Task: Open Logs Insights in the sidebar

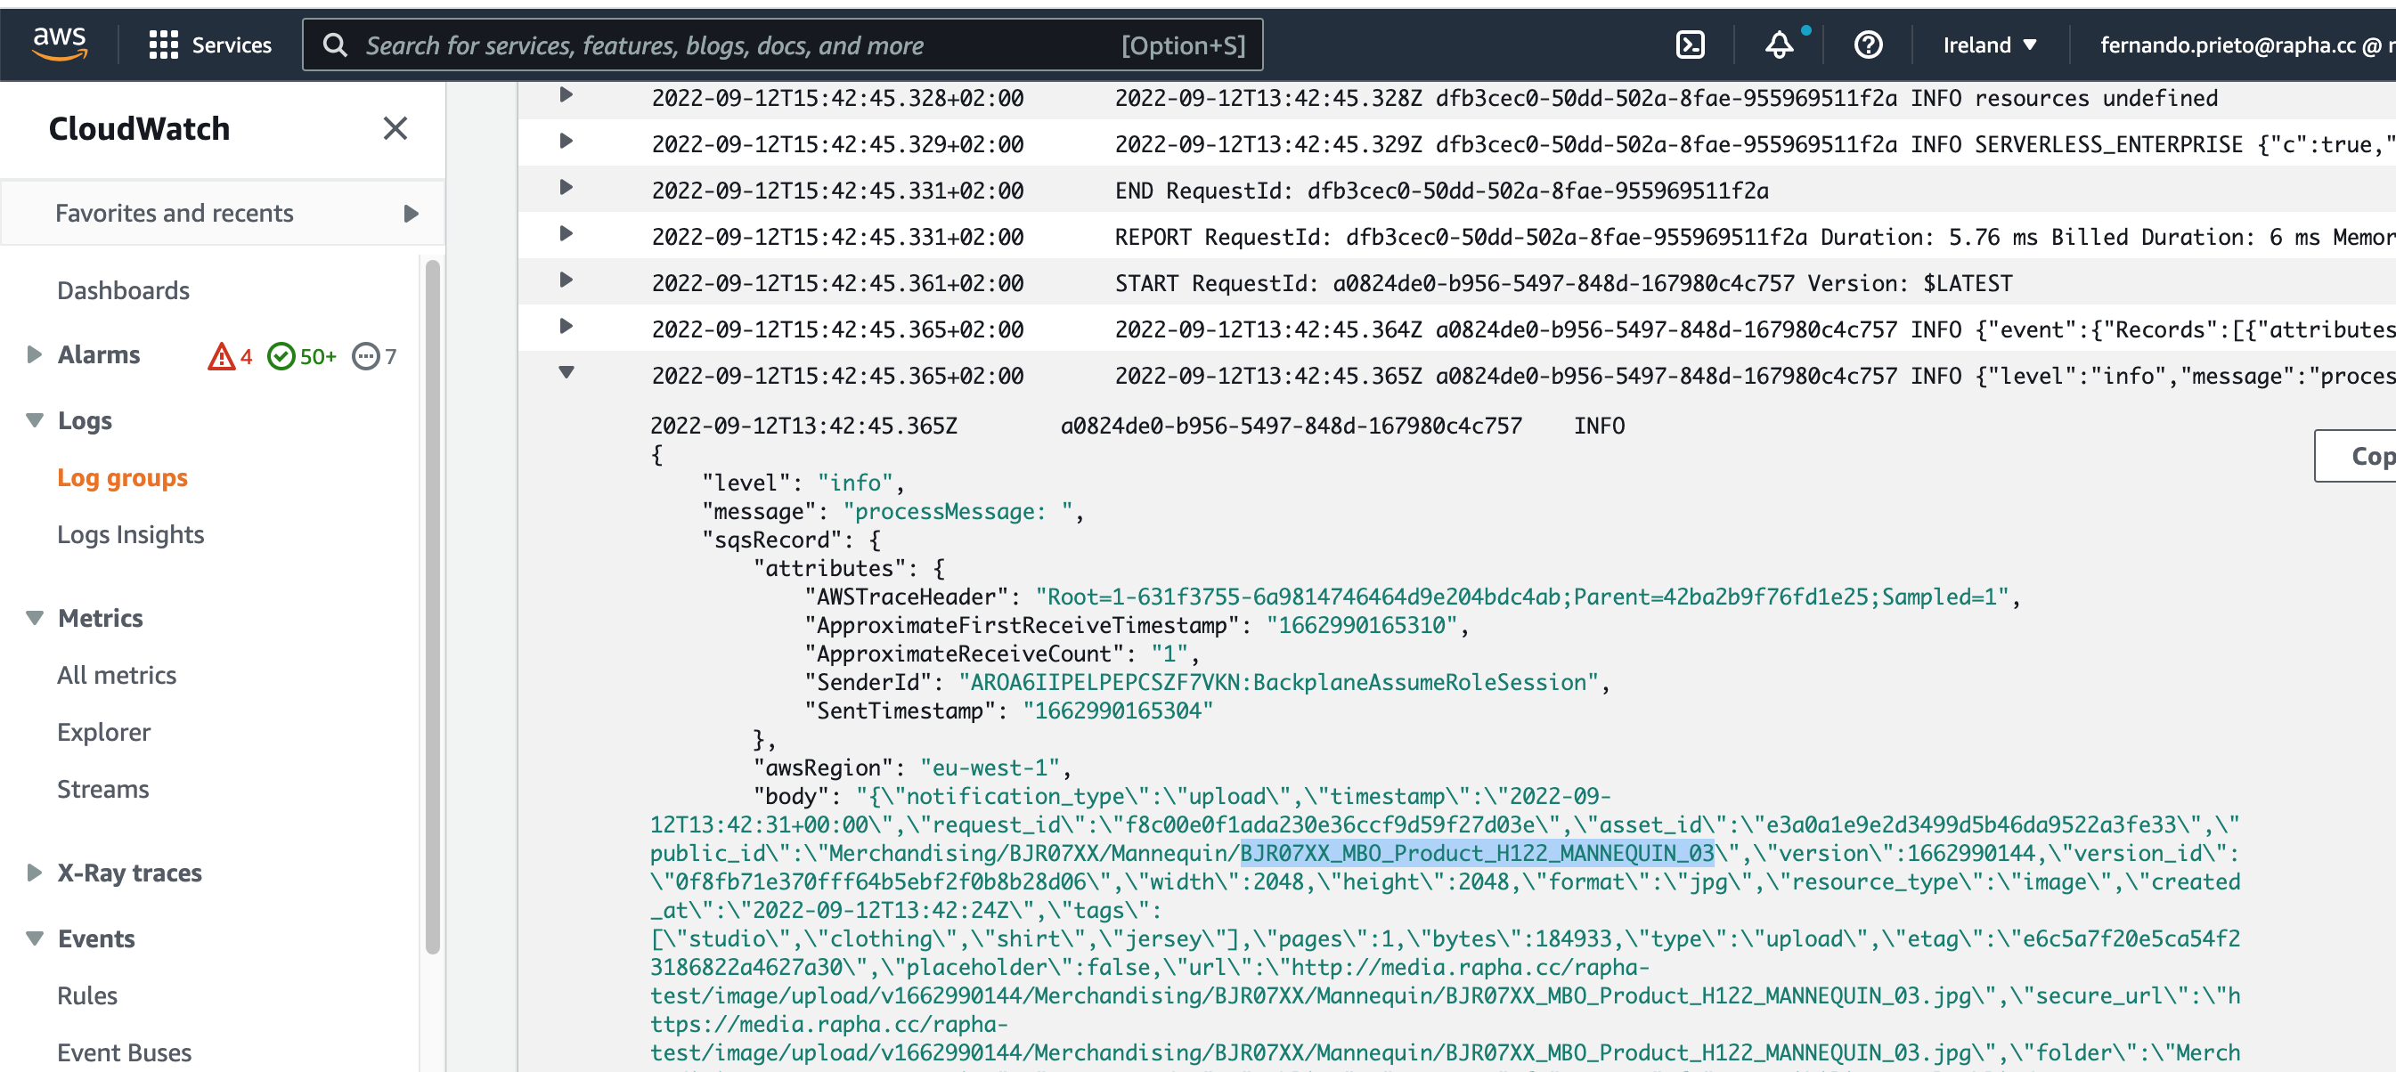Action: point(130,534)
